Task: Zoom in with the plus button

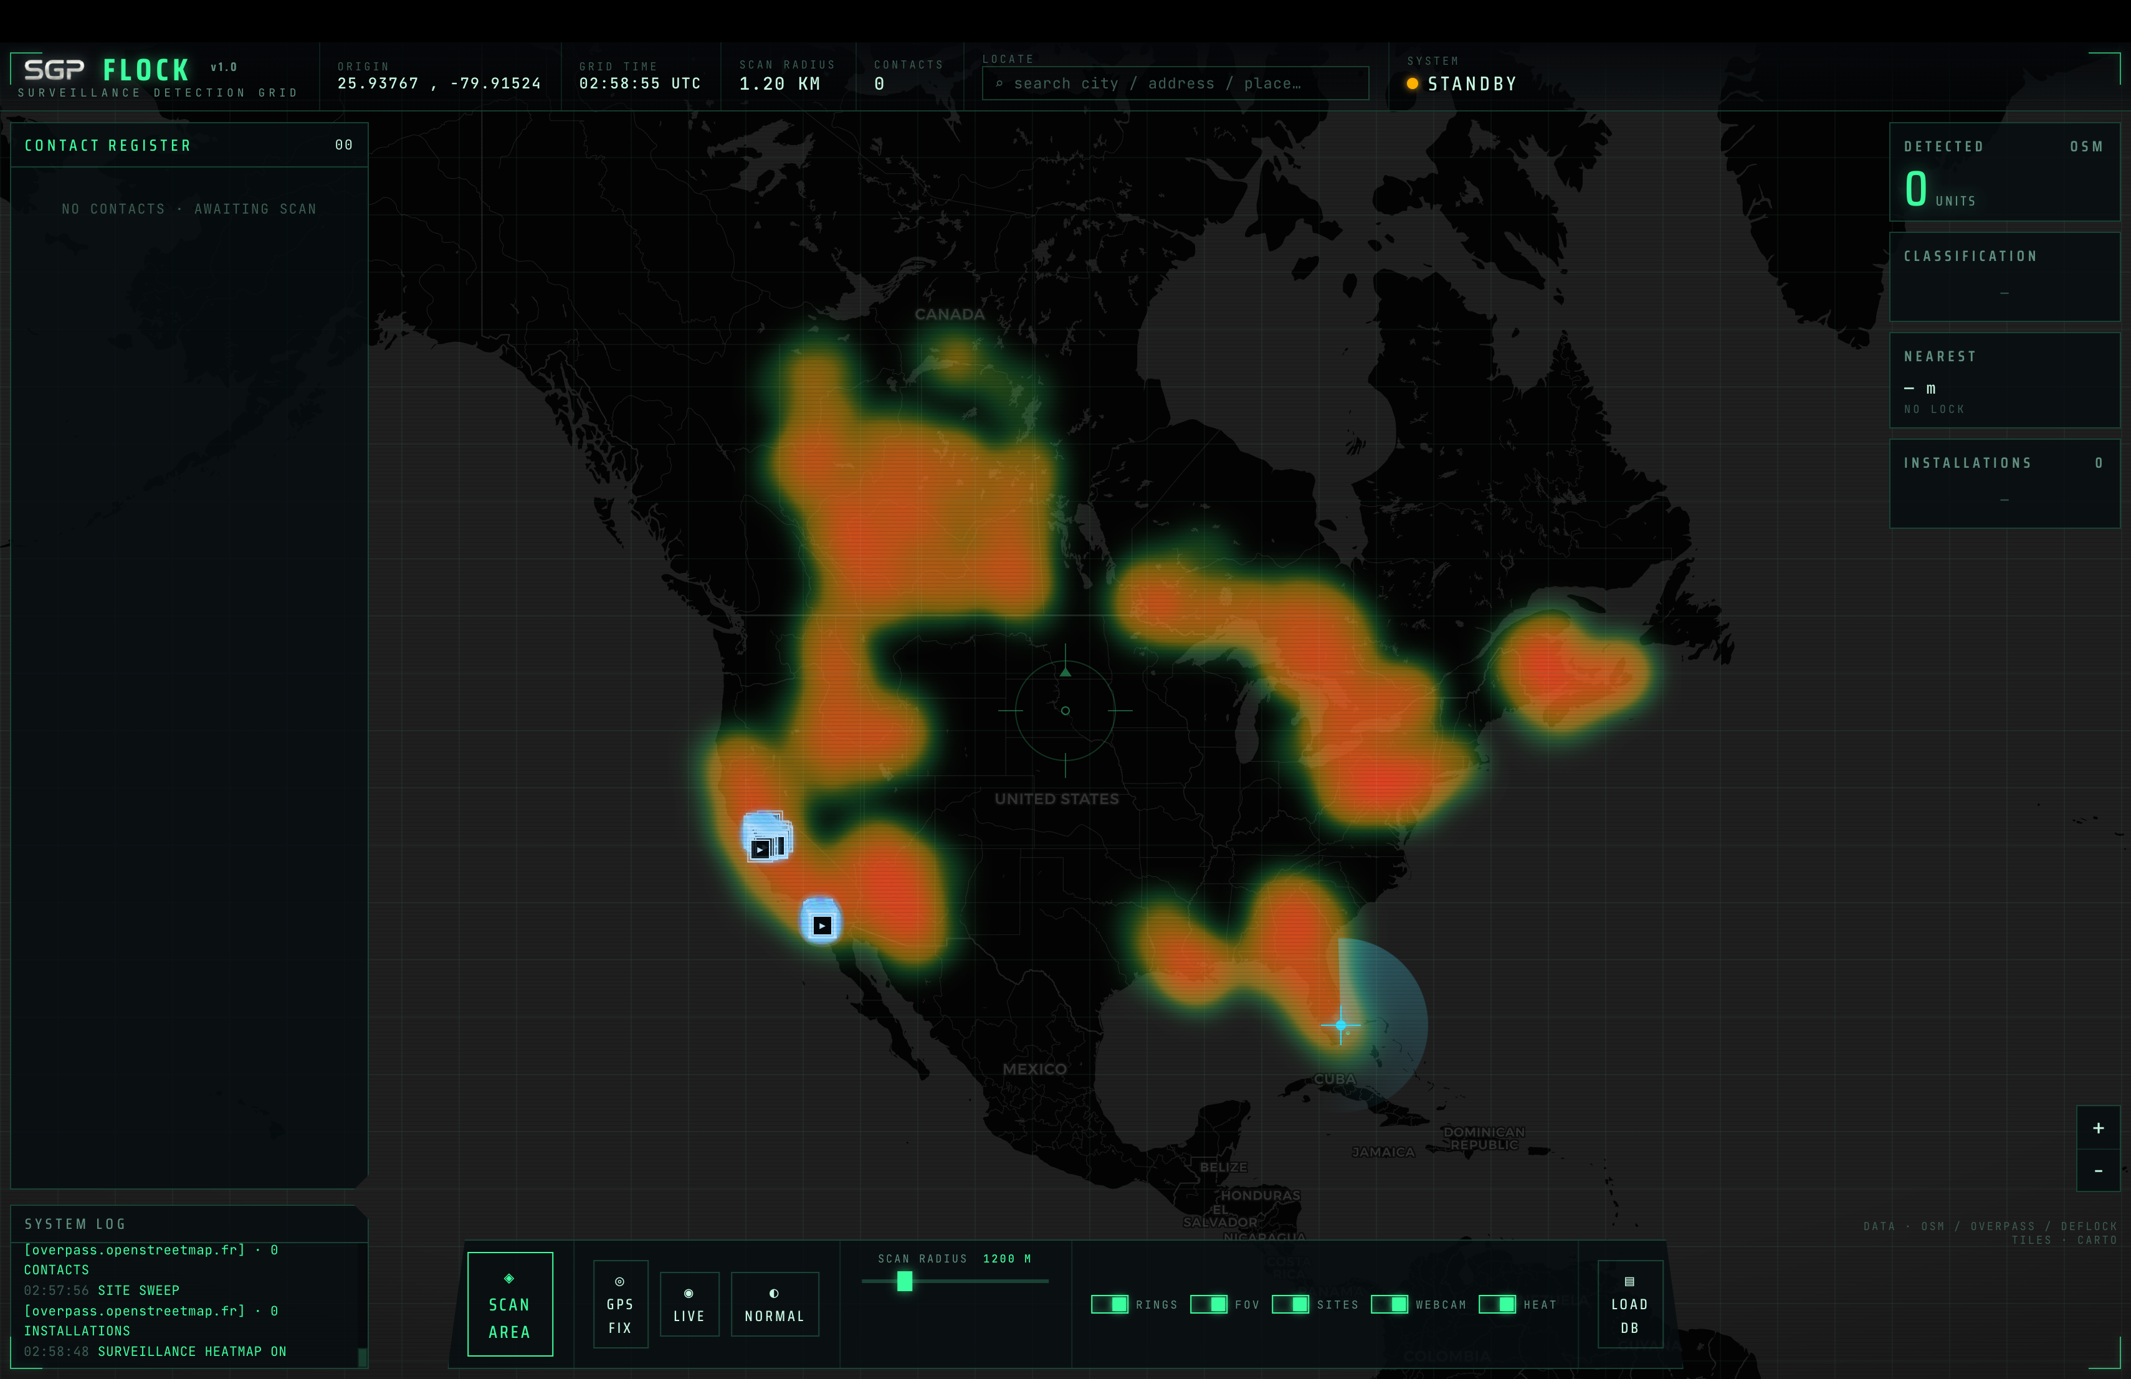Action: (x=2098, y=1129)
